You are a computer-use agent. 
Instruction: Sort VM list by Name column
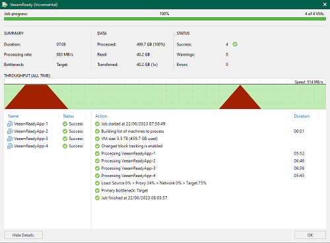tap(13, 116)
